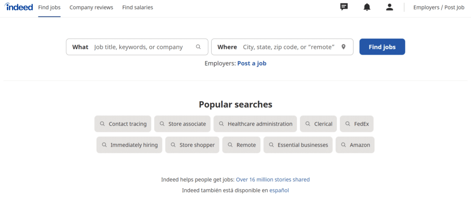
Task: Open the user profile icon
Action: [x=390, y=7]
